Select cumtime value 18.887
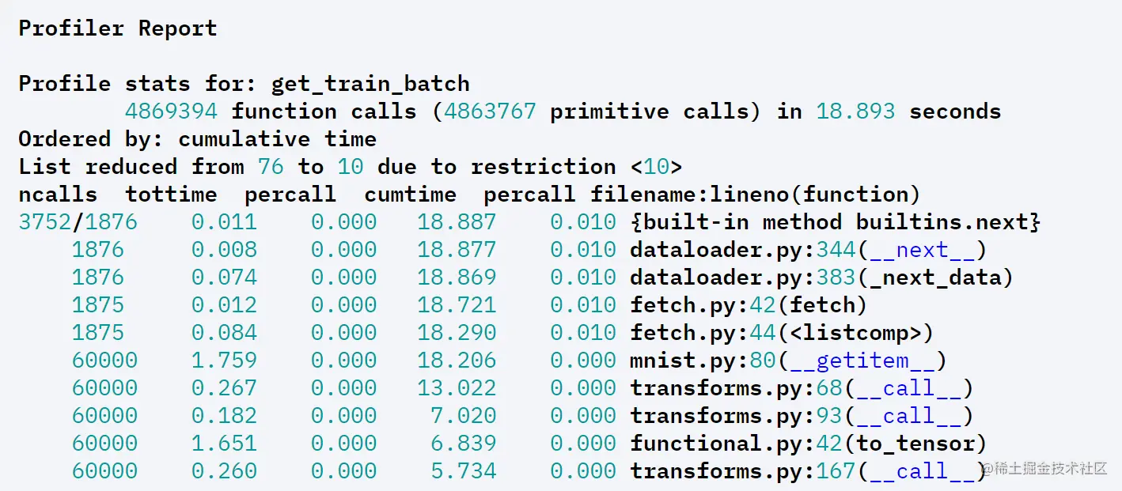This screenshot has height=491, width=1122. (x=457, y=222)
